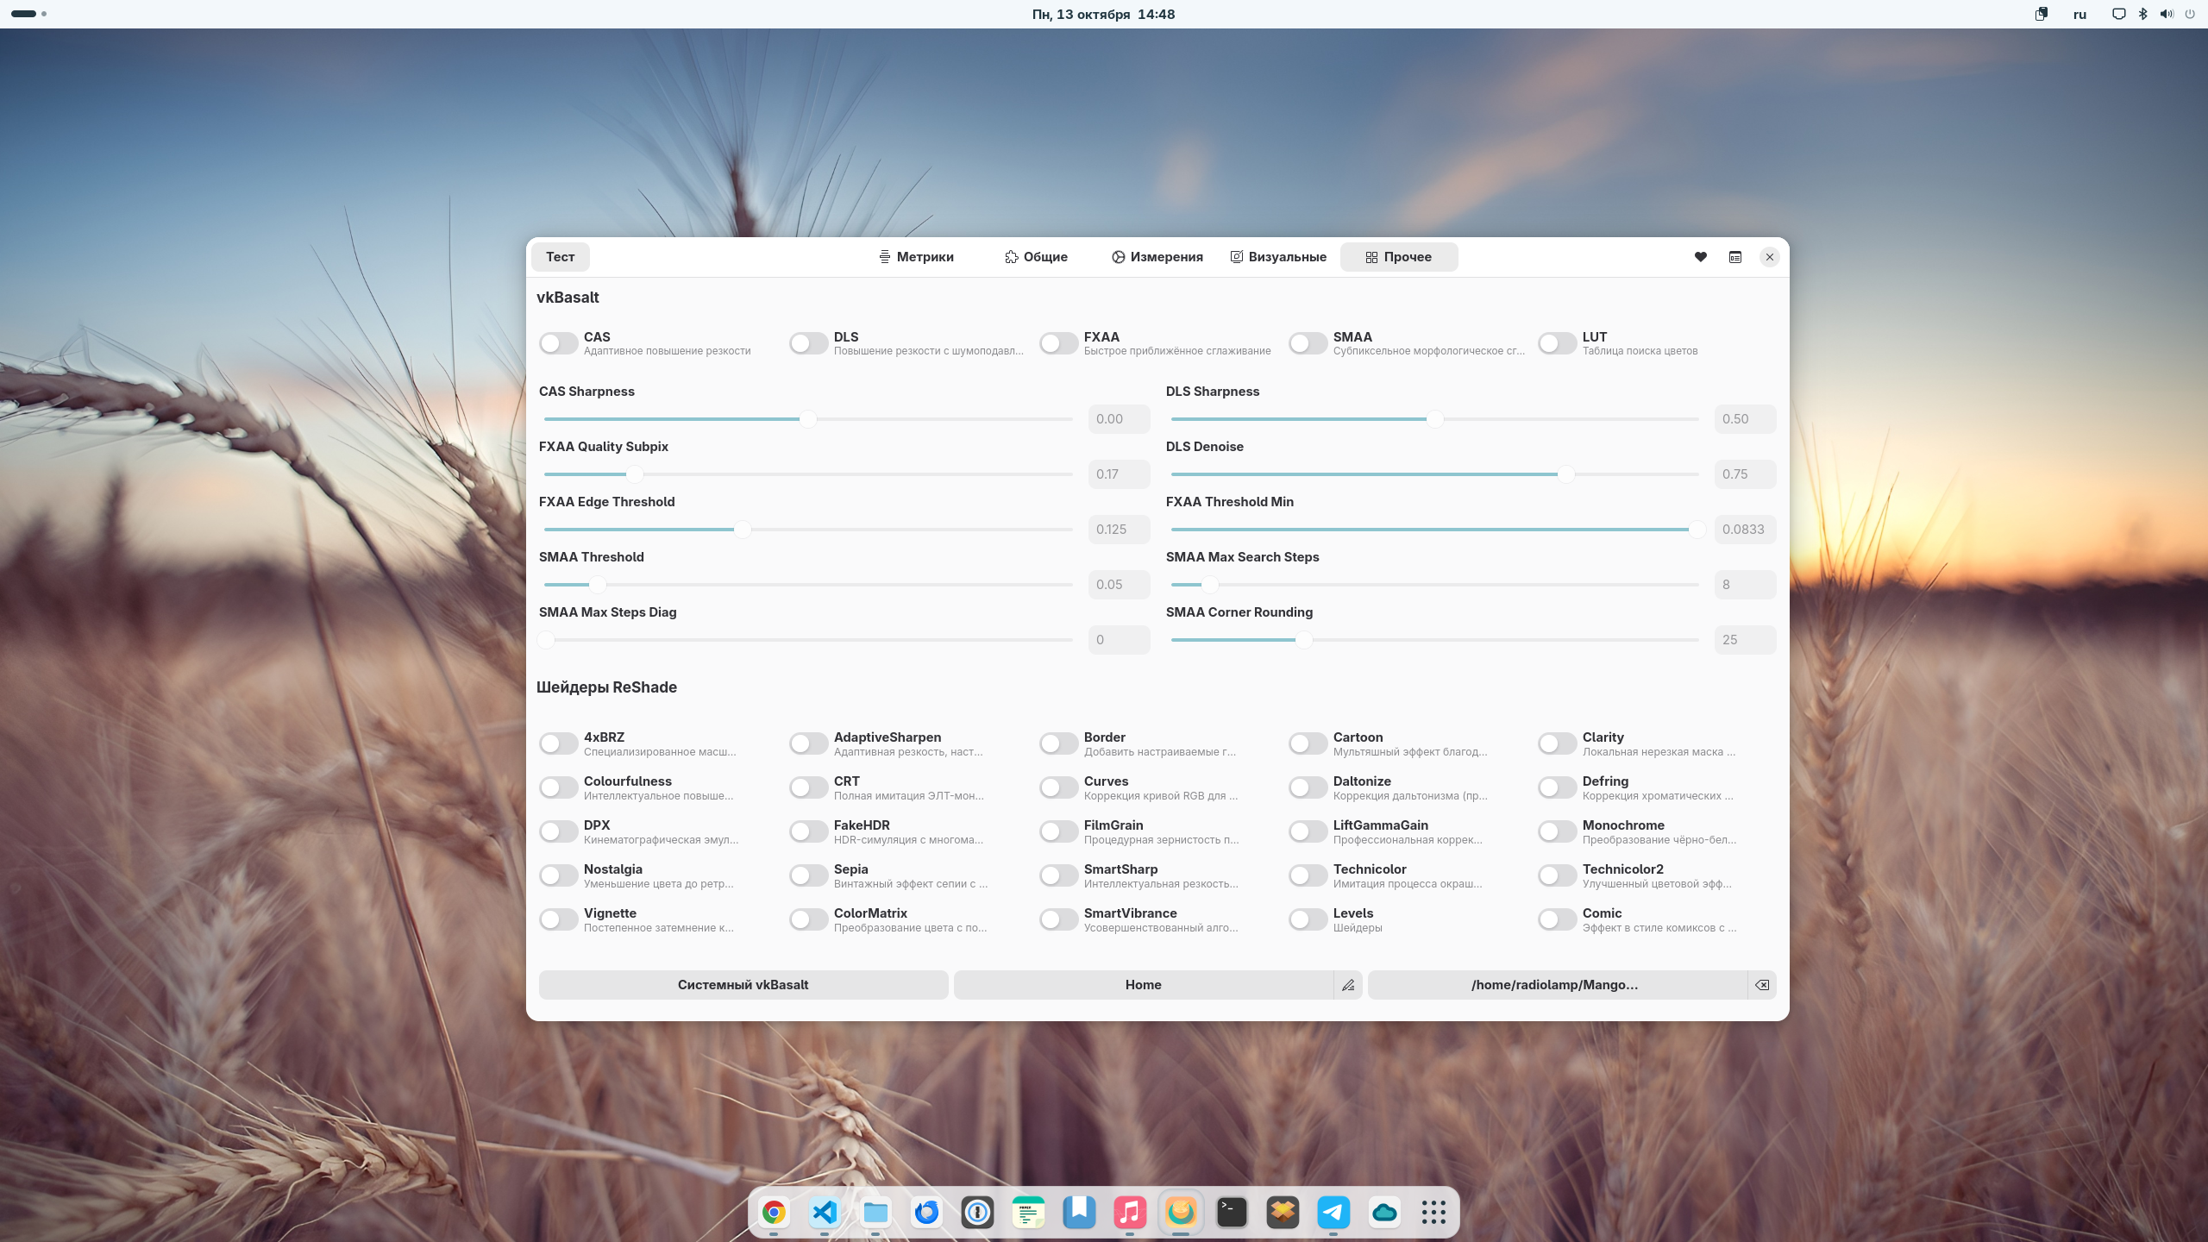
Task: Launch Visual Studio Code from dock
Action: click(x=825, y=1212)
